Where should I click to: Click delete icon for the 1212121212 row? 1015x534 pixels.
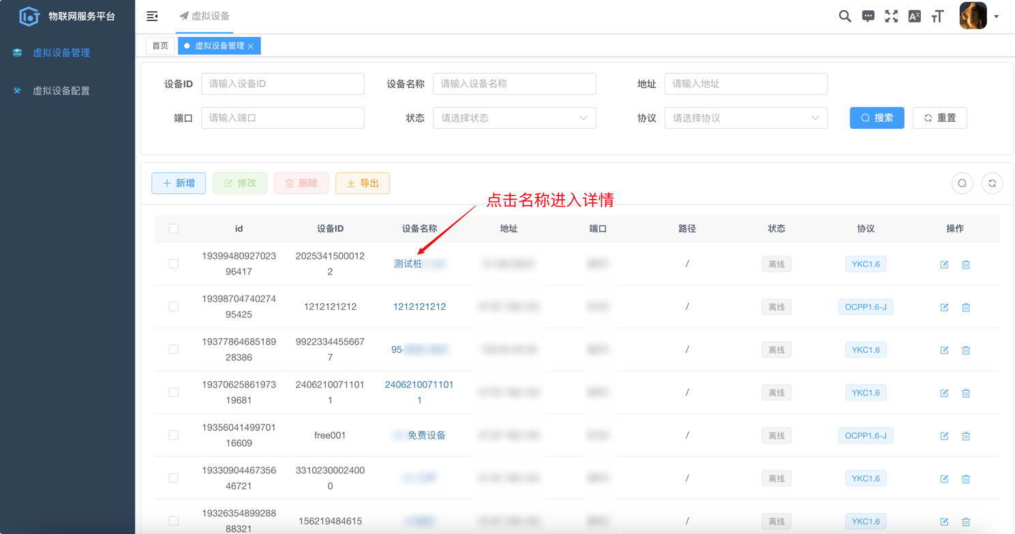tap(966, 307)
